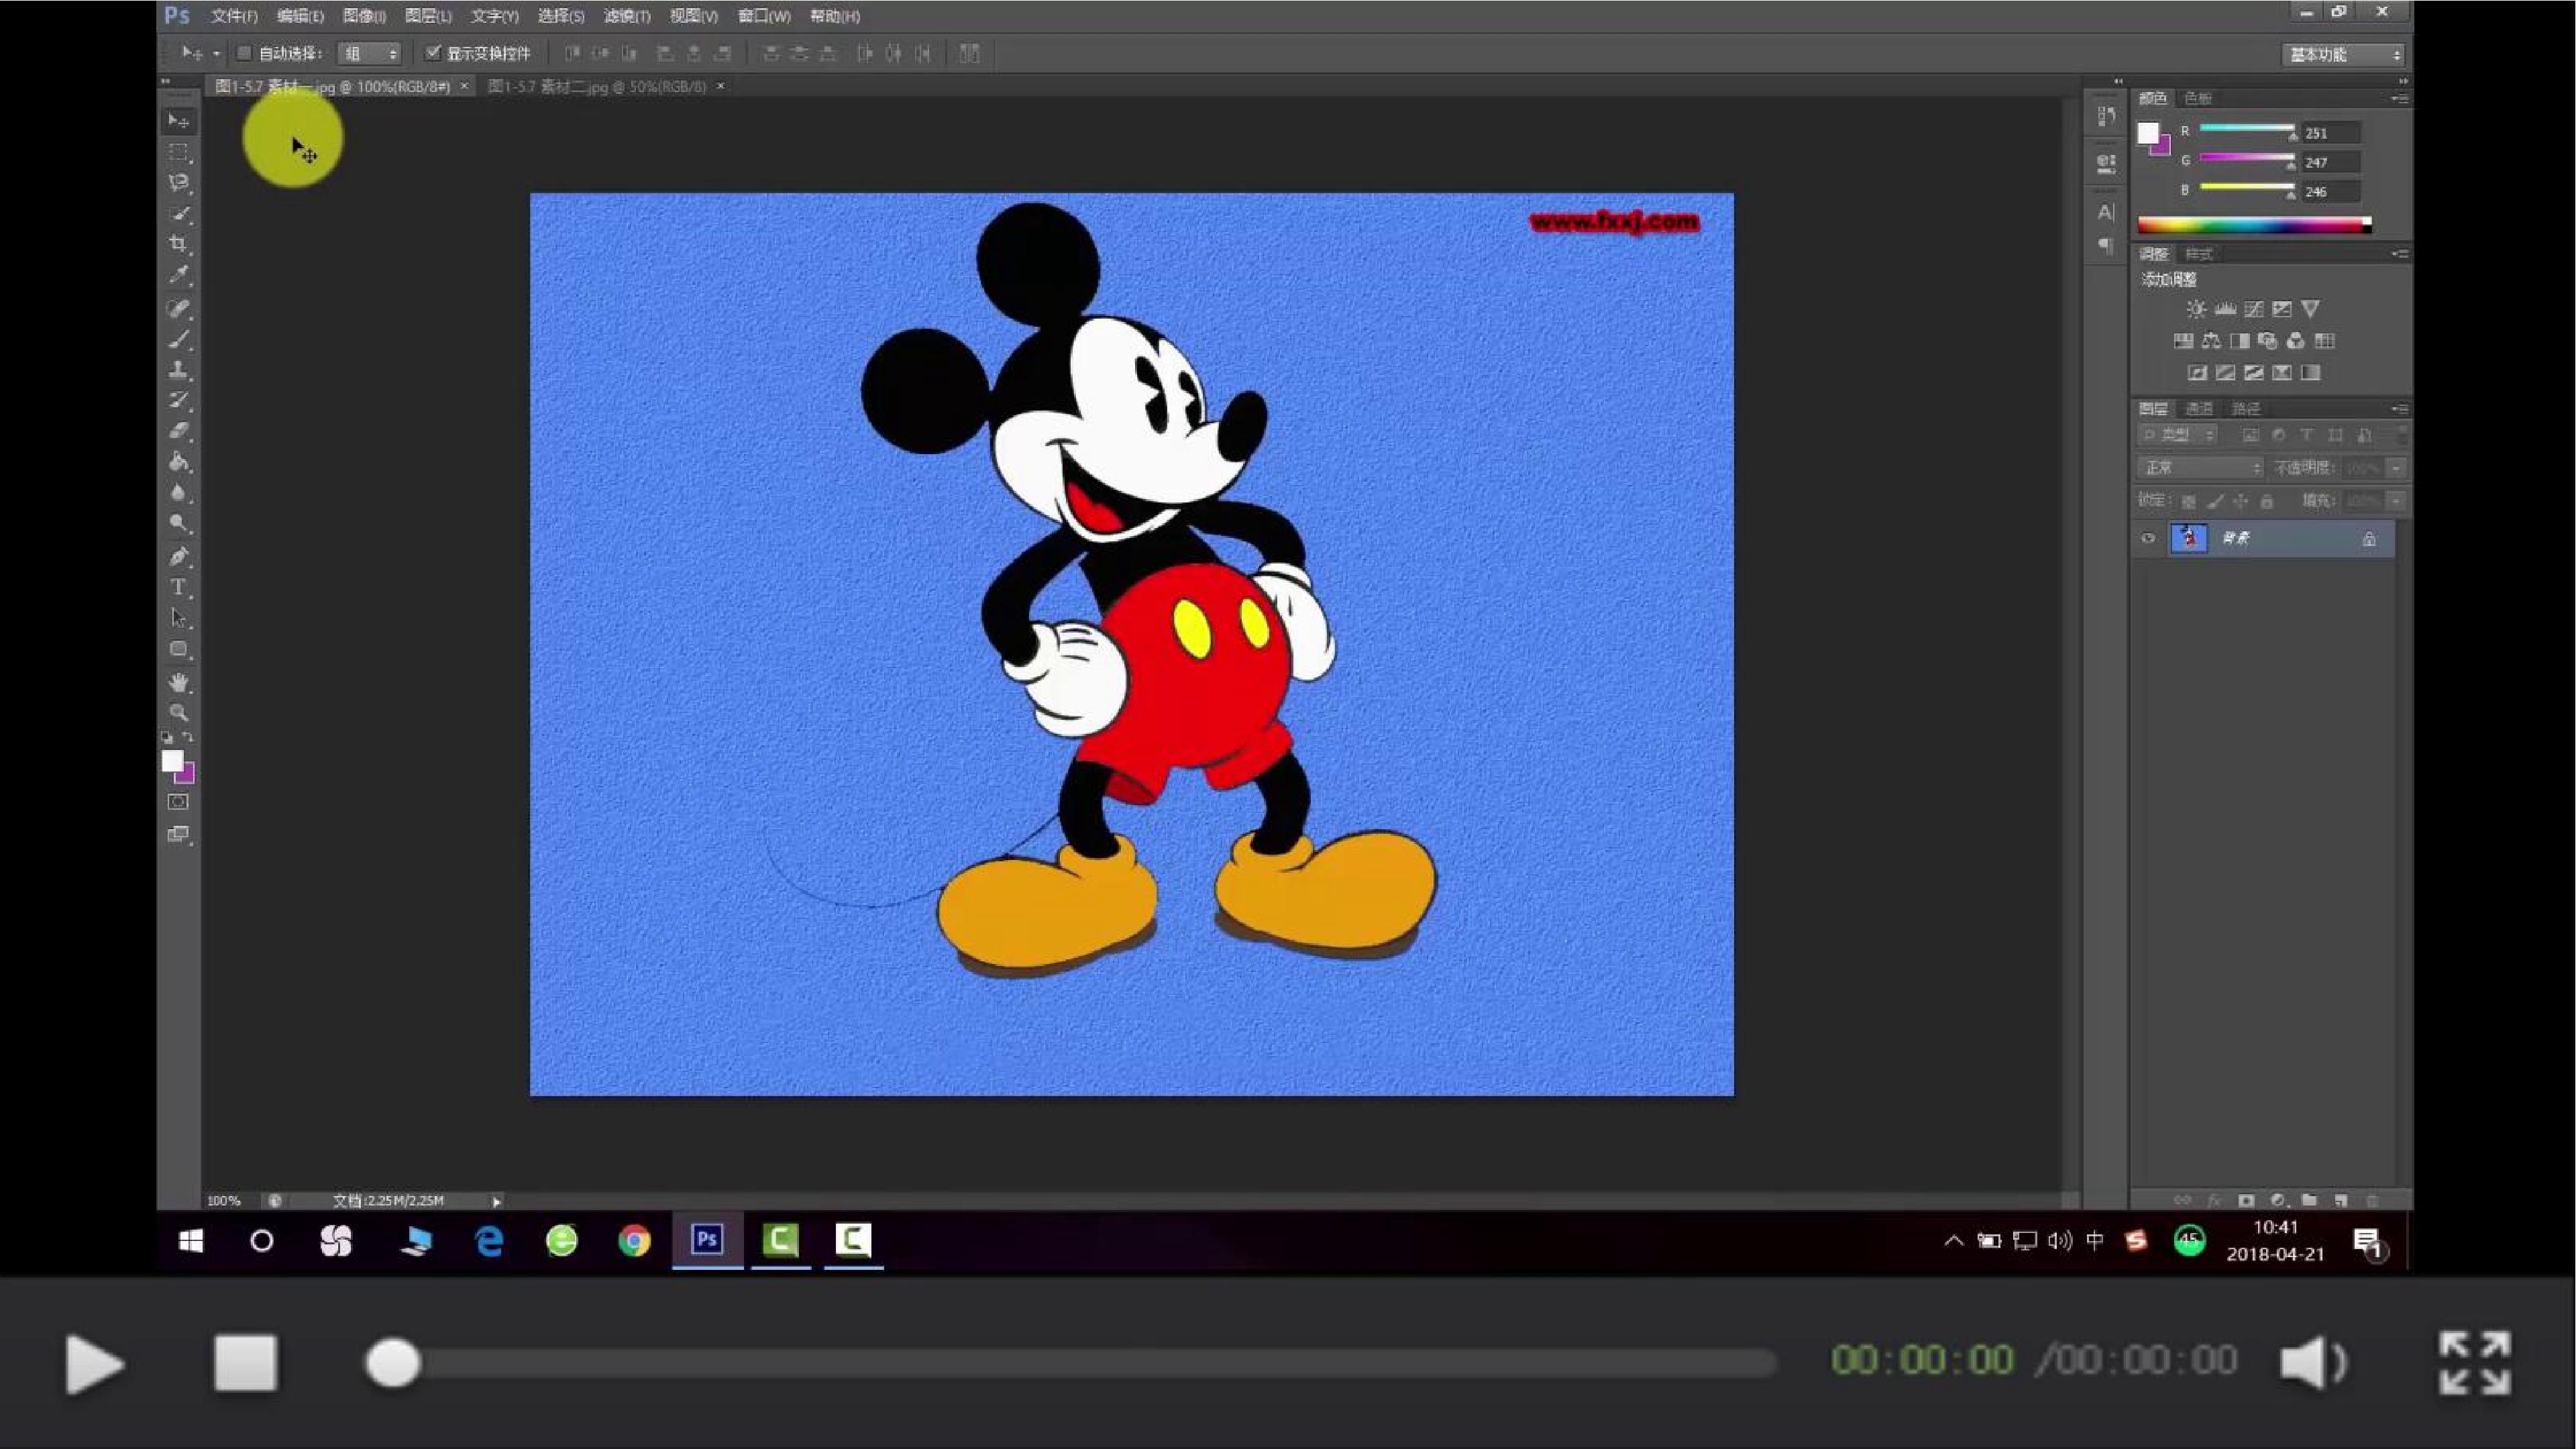2576x1449 pixels.
Task: Switch to the 色板 panel tab
Action: (2198, 98)
